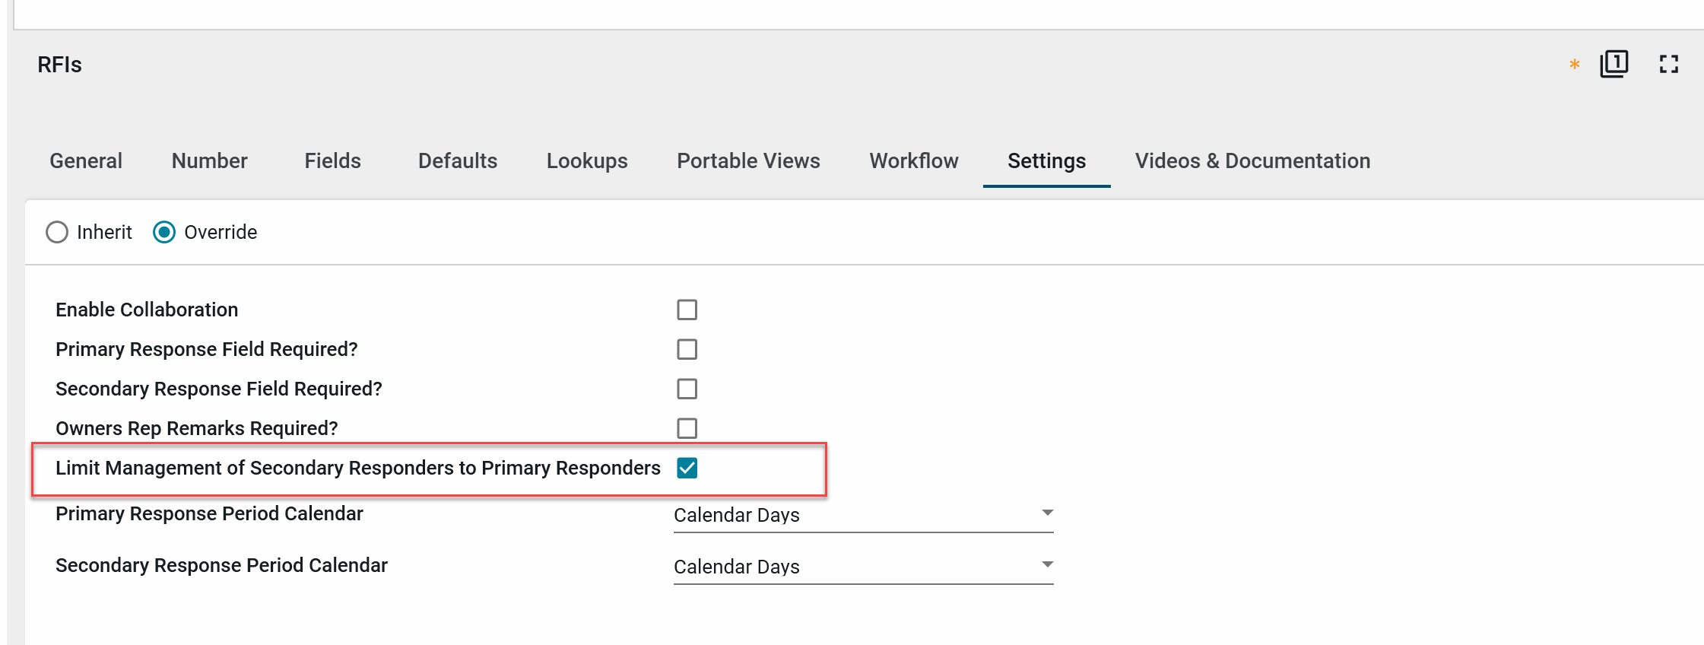Open the Secondary Response Period Calendar dropdown
The width and height of the screenshot is (1704, 645).
863,567
